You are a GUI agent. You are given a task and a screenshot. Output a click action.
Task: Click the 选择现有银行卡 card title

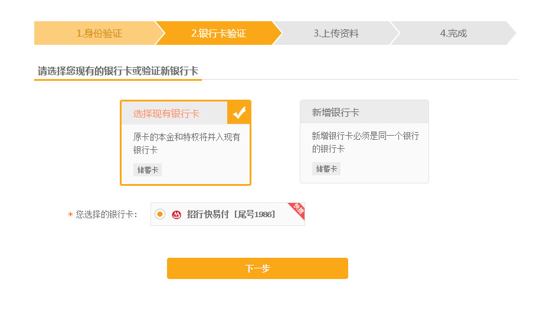click(166, 113)
